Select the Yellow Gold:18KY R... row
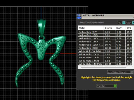The height and width of the screenshot is (100, 134). [105, 45]
